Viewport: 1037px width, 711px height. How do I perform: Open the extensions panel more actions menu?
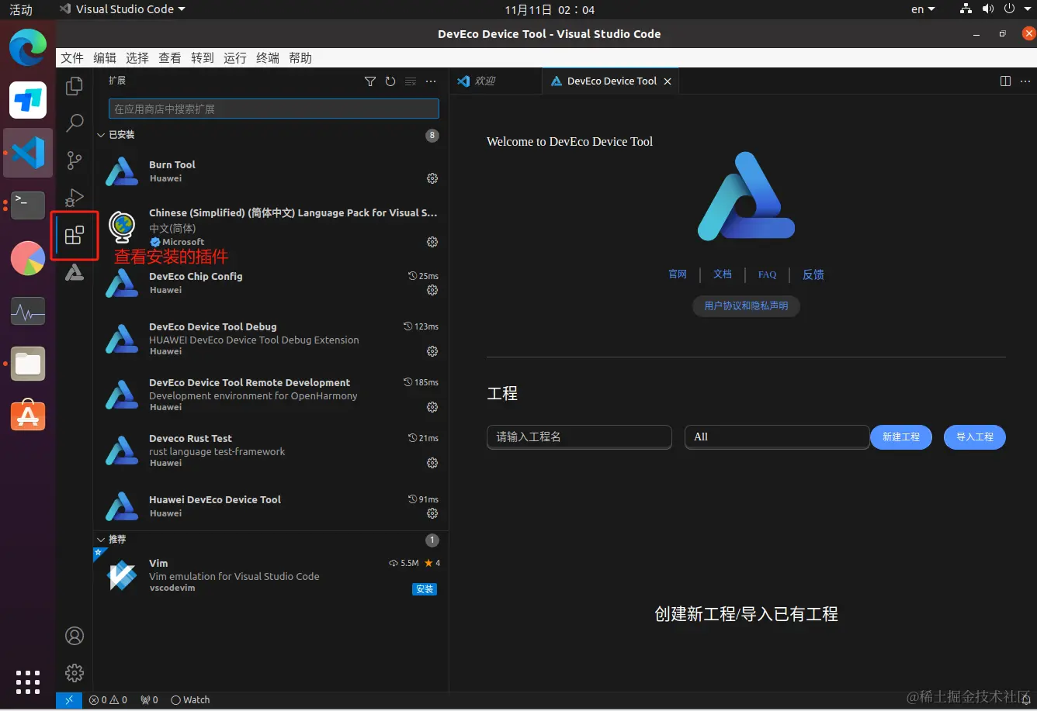tap(431, 81)
